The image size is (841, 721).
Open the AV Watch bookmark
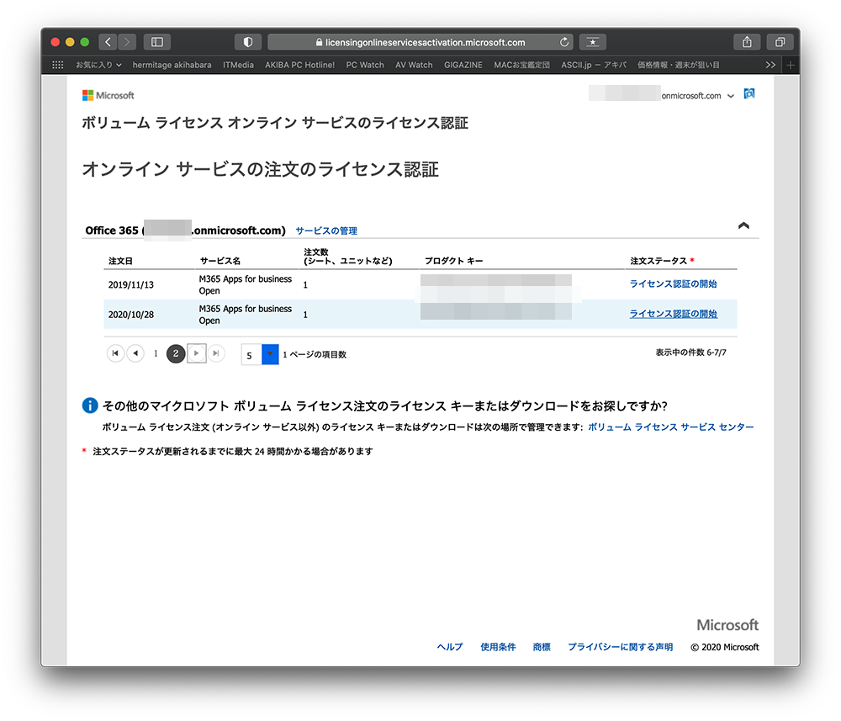pos(414,65)
